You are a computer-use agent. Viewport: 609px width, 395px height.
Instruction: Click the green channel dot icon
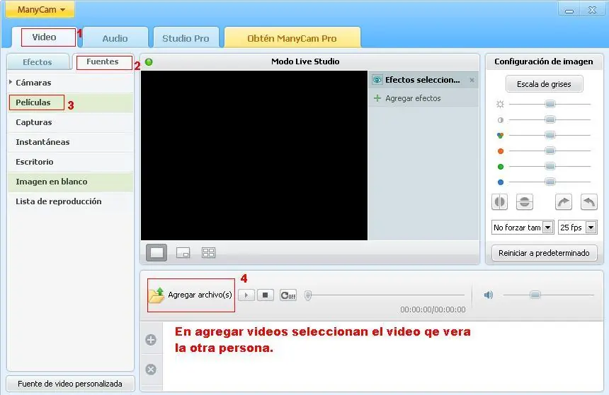pos(501,167)
